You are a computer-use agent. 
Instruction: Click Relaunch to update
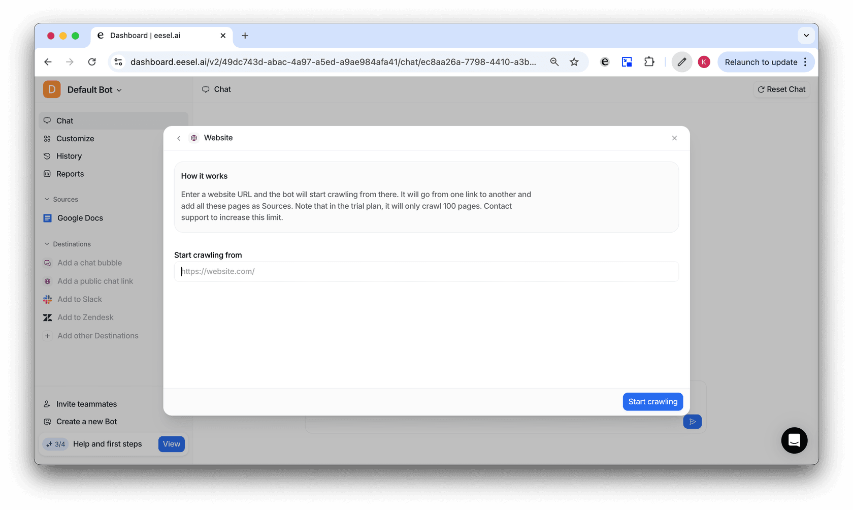pos(761,62)
